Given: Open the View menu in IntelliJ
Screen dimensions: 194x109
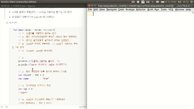Looking at the screenshot, I should point(102,9).
